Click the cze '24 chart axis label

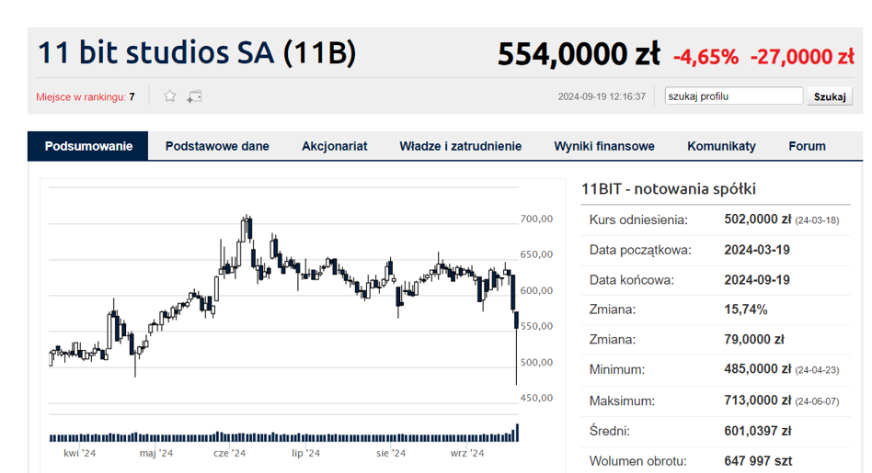(229, 453)
